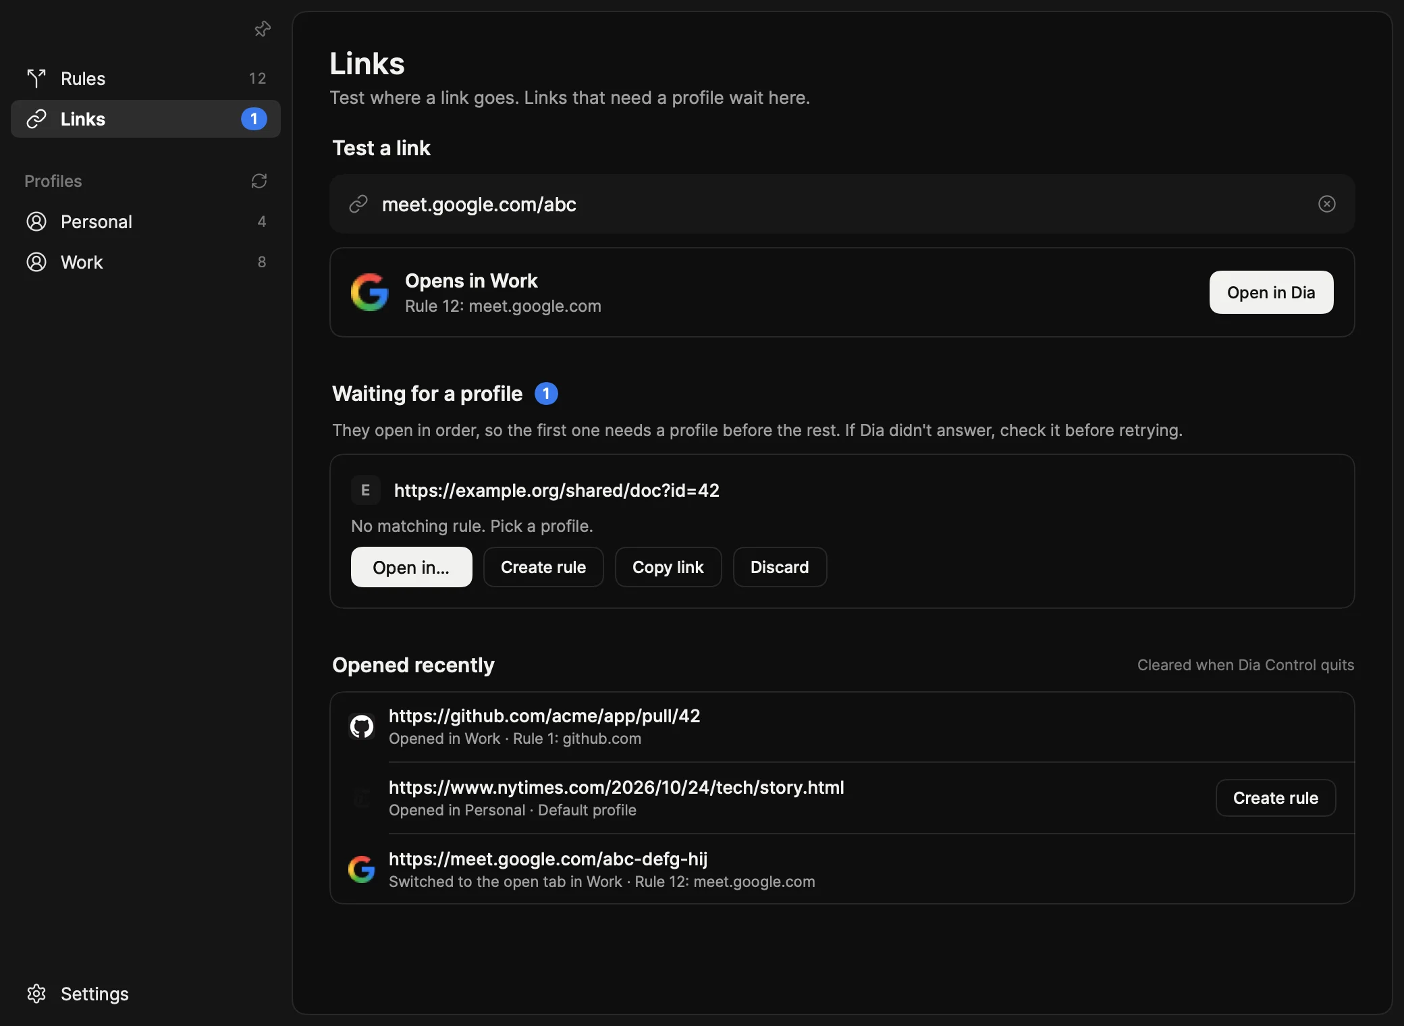The width and height of the screenshot is (1404, 1026).
Task: Click 'Opened in Work · Rule 1: github.com'
Action: [515, 738]
